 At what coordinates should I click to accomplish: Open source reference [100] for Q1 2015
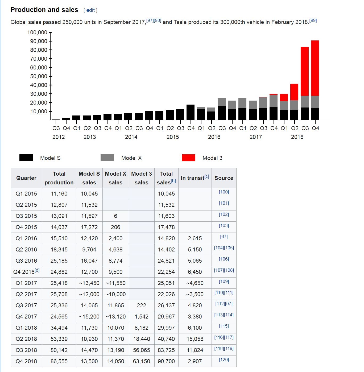[224, 192]
